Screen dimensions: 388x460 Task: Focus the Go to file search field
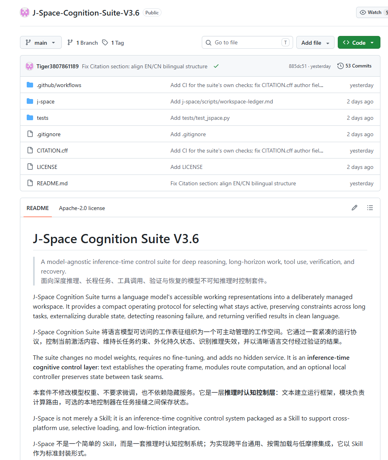click(247, 43)
